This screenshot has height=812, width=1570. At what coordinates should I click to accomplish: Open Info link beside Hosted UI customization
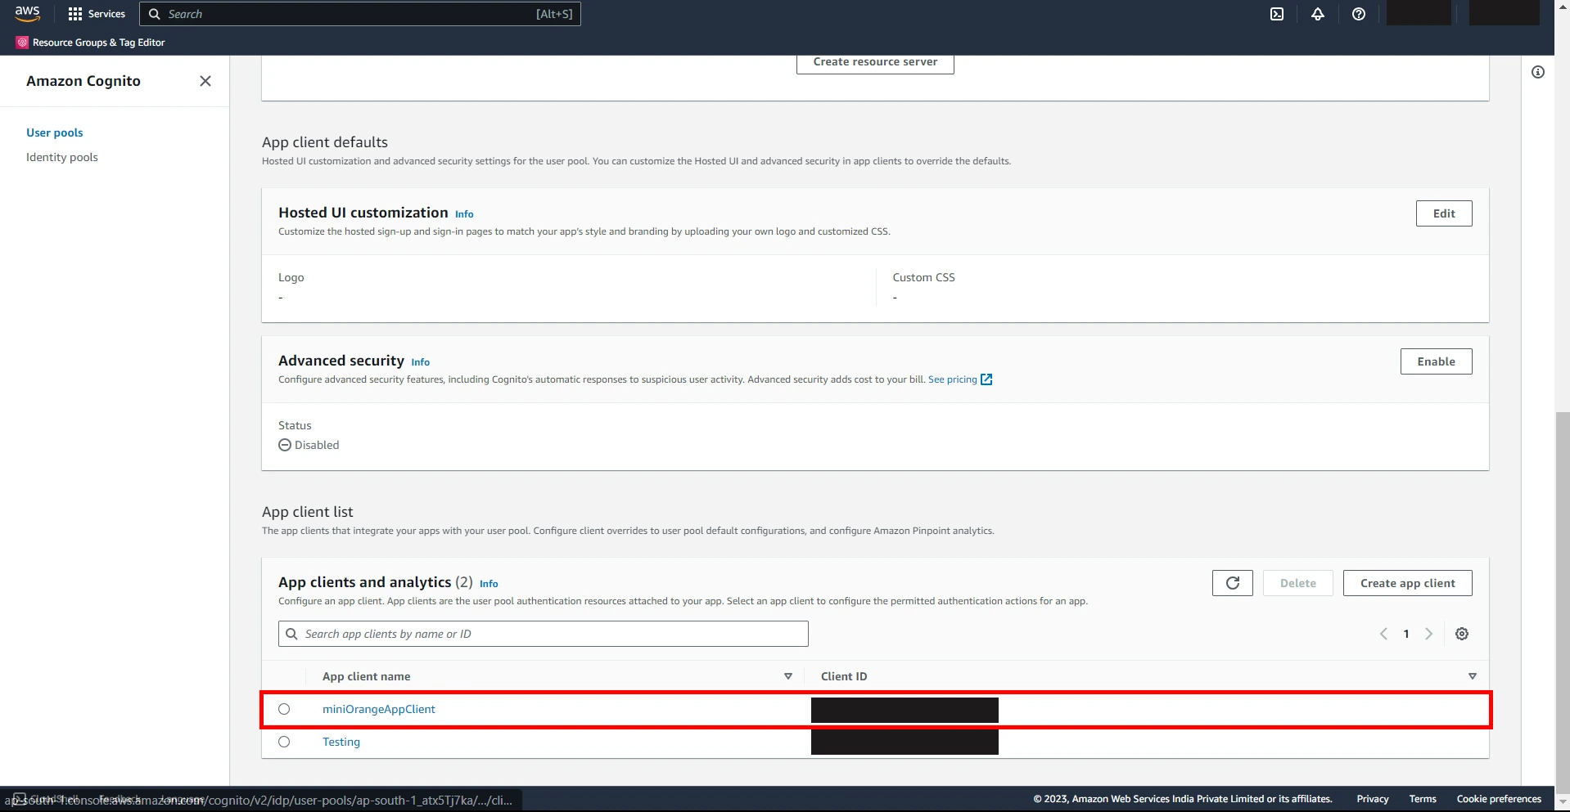click(x=464, y=214)
